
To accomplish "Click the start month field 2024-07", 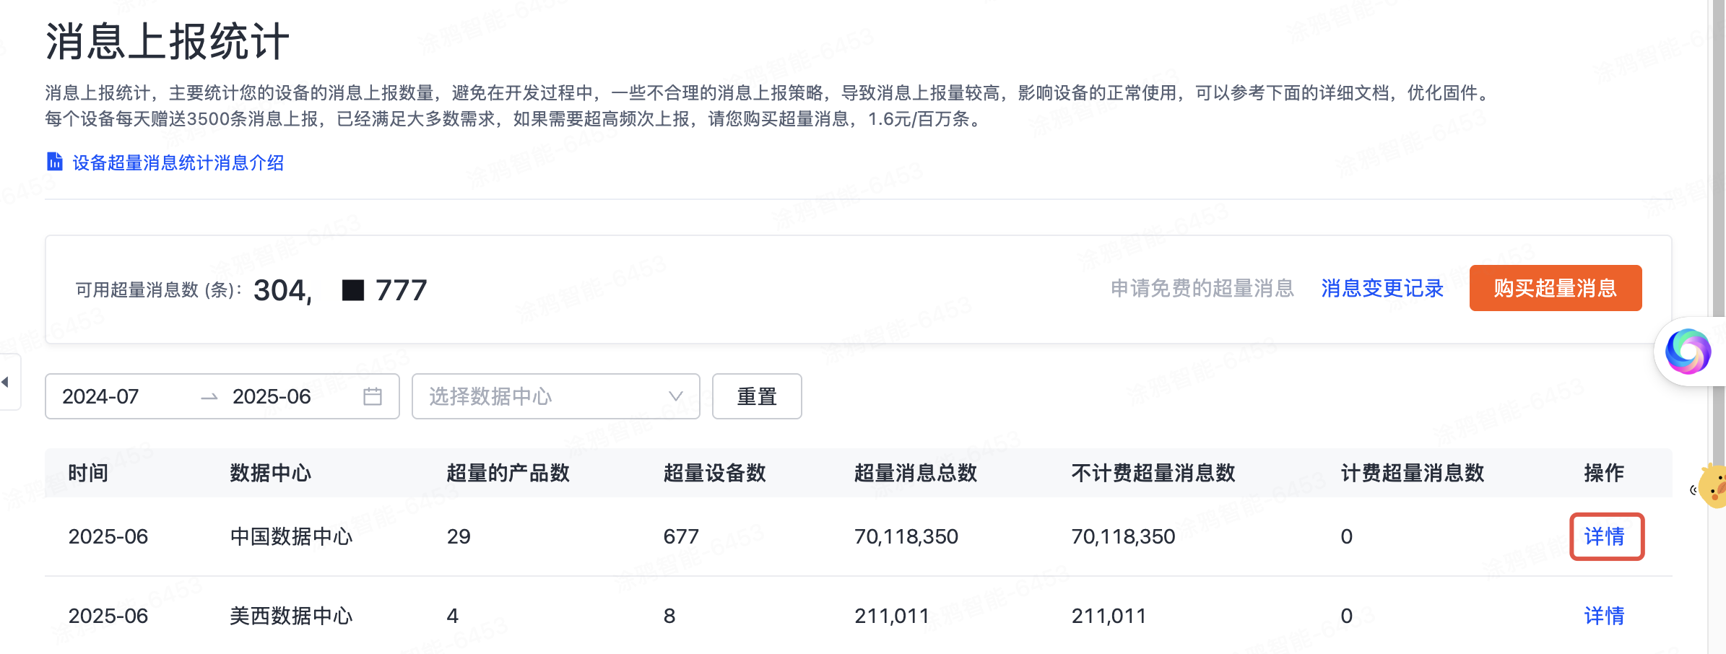I will [x=100, y=396].
